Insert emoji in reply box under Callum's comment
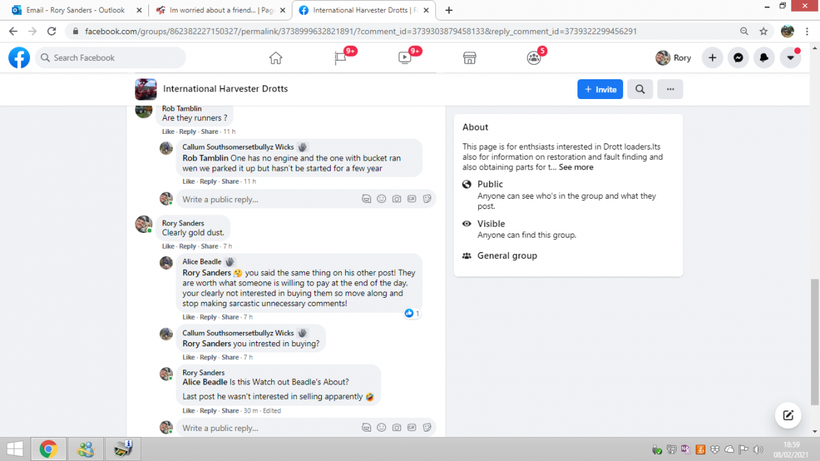 [381, 199]
